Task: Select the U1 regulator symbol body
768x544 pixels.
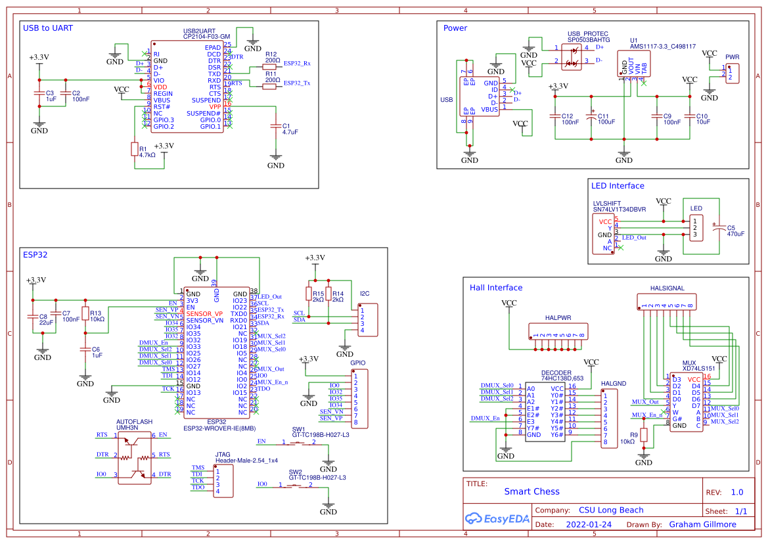Action: pos(634,64)
